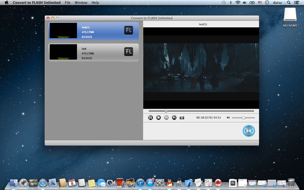Screen dimensions: 304x190
Task: Open Photo Booth icon in dock
Action: [x=120, y=183]
